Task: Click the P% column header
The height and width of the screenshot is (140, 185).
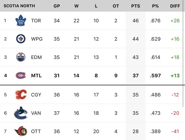Action: click(x=155, y=6)
